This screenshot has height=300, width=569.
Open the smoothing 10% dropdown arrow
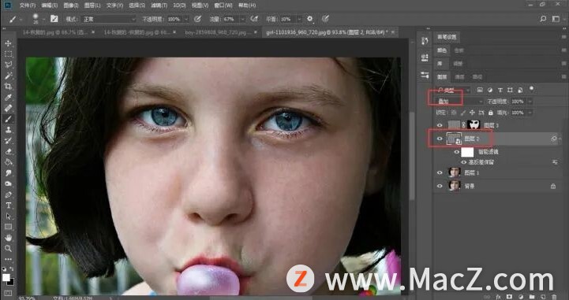coord(299,19)
